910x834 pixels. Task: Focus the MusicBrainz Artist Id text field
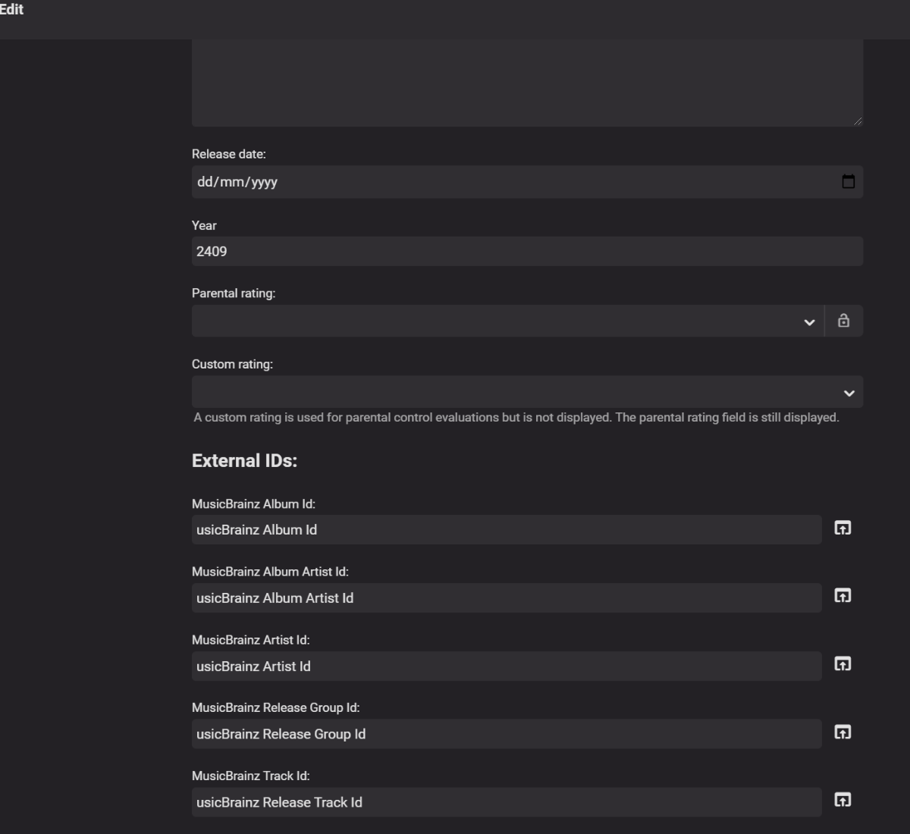506,666
